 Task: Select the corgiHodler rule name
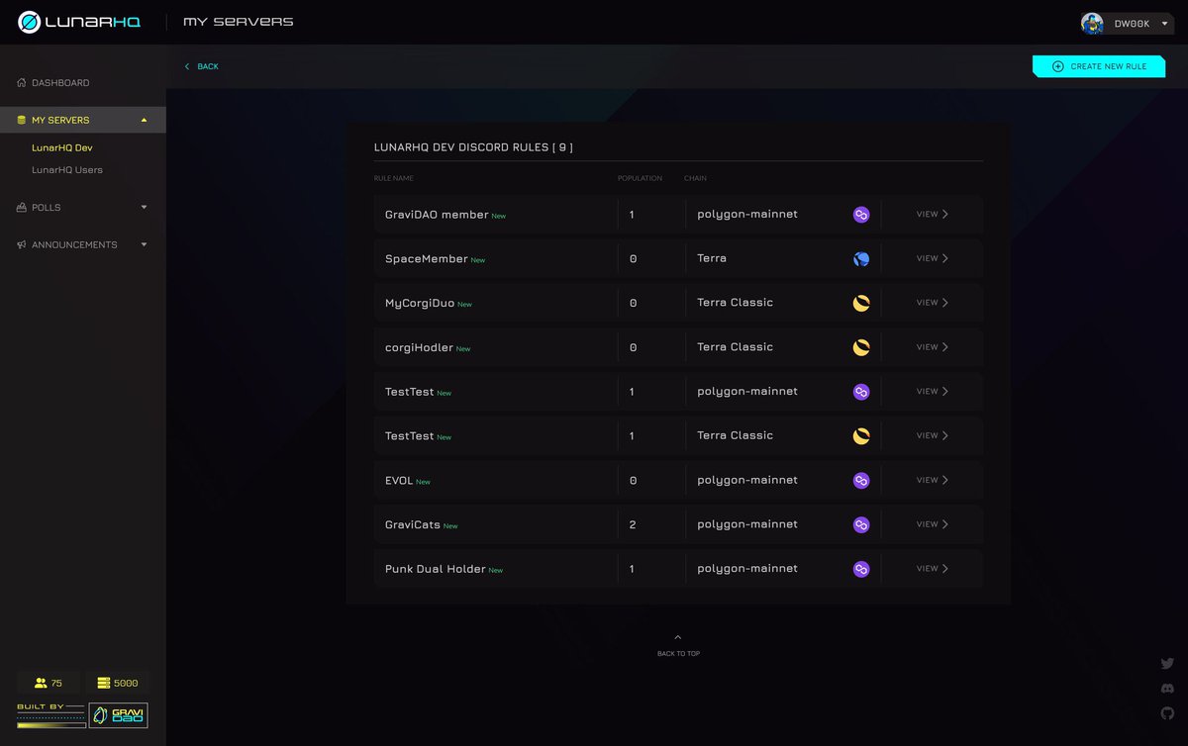[x=419, y=347]
